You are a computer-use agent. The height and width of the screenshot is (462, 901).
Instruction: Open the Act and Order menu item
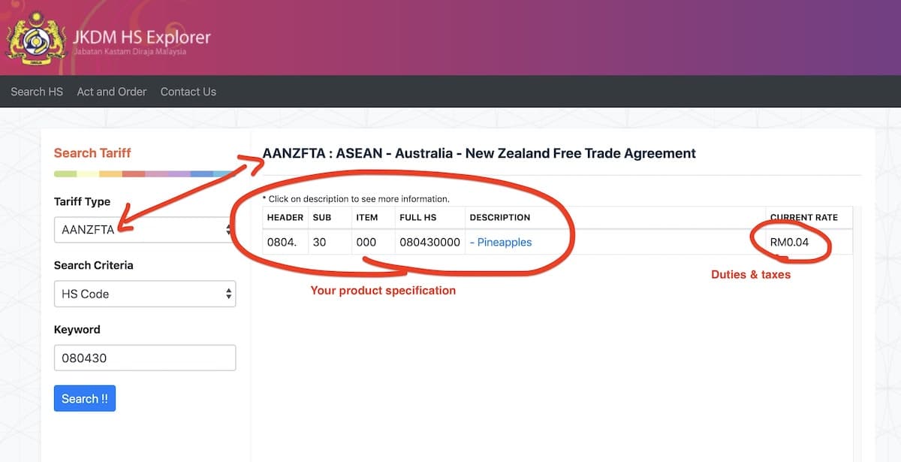tap(111, 91)
